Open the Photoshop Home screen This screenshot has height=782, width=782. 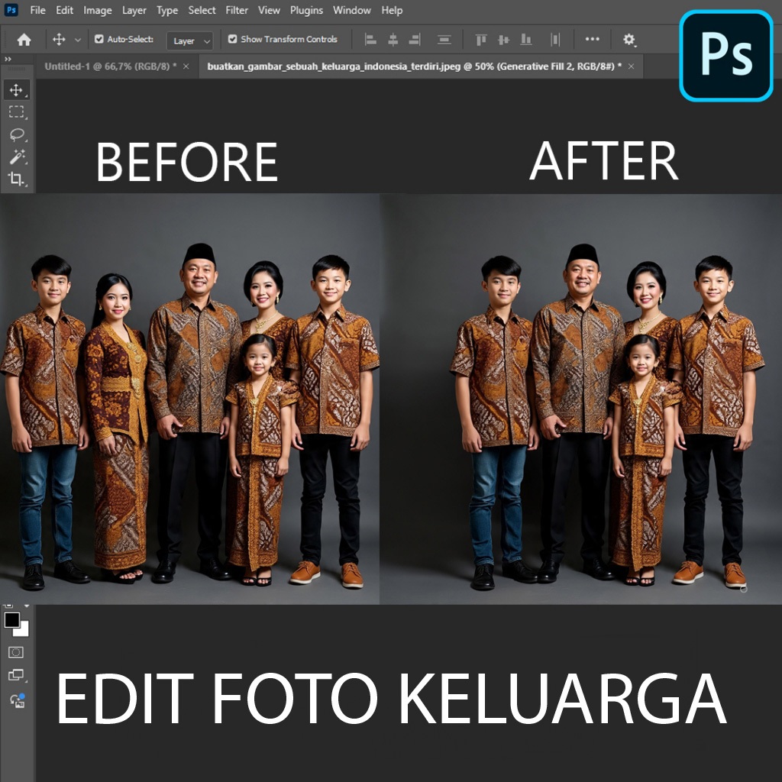23,39
